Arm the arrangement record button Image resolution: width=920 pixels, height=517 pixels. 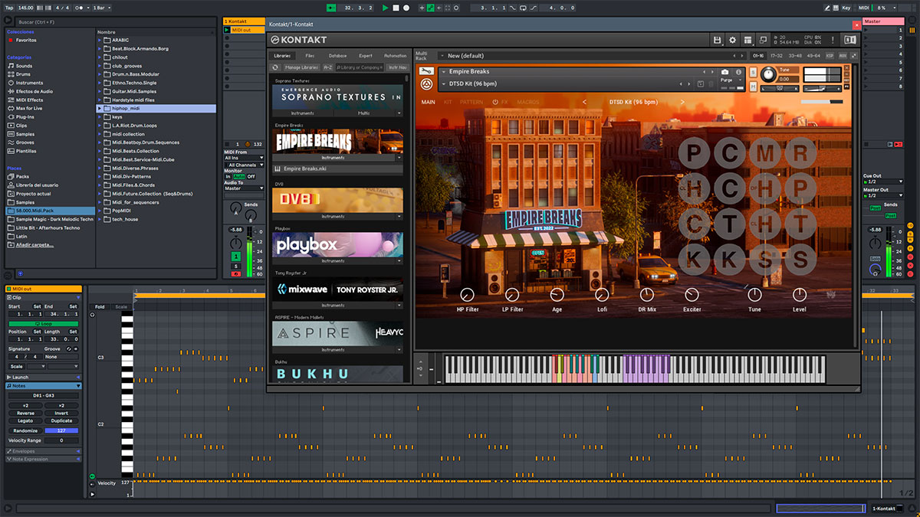406,7
